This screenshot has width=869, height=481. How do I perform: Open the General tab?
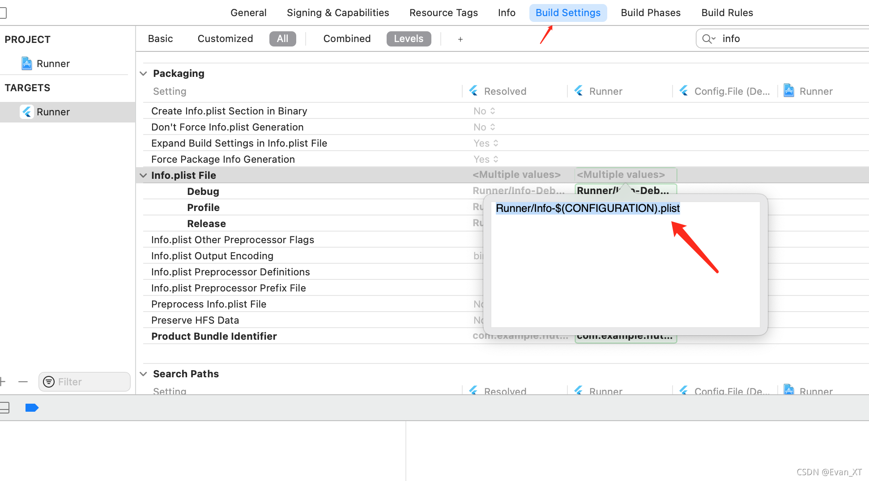click(x=248, y=13)
